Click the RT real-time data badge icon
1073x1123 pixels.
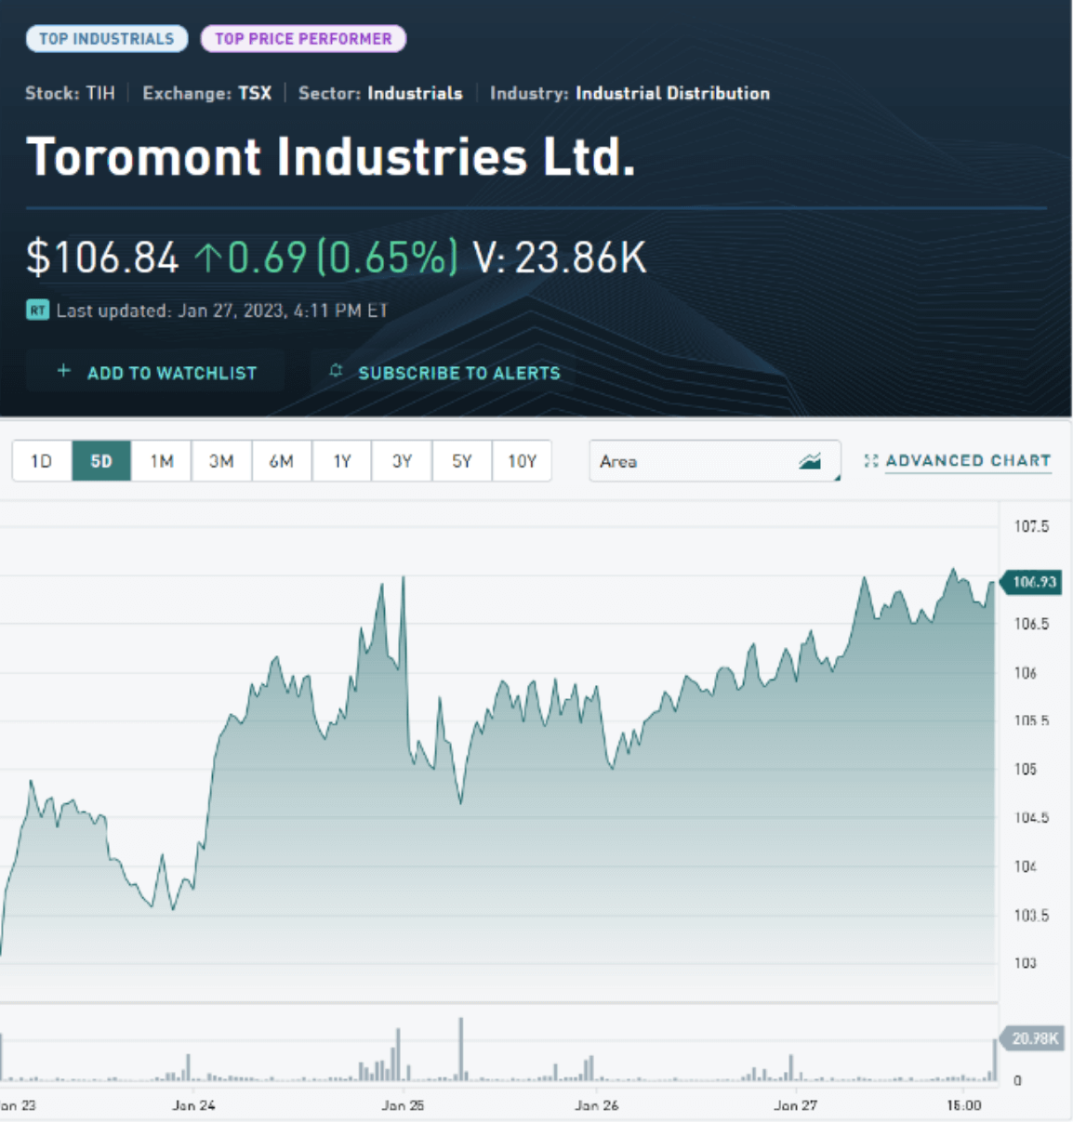(x=36, y=310)
